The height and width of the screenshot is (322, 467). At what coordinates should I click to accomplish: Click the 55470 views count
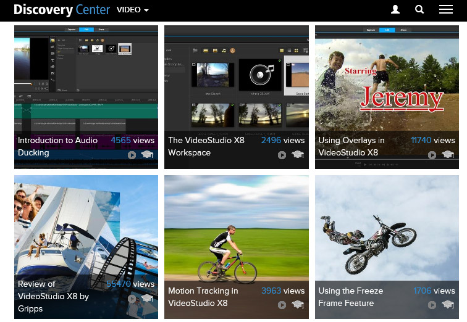(x=130, y=284)
